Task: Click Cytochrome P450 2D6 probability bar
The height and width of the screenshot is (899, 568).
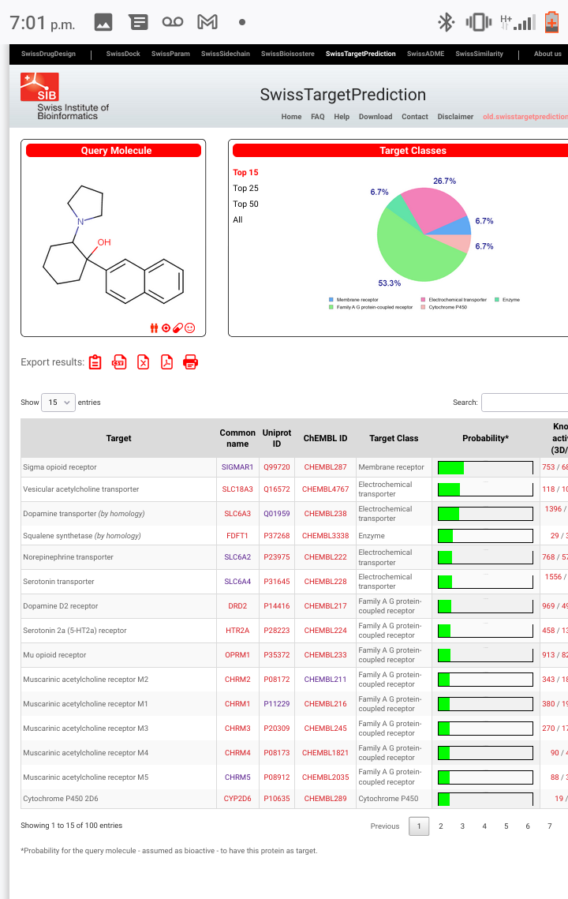Action: coord(485,799)
